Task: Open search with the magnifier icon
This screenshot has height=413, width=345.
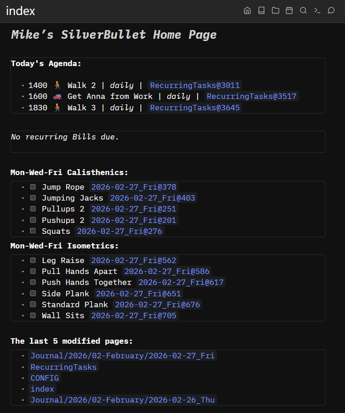Action: pyautogui.click(x=303, y=10)
